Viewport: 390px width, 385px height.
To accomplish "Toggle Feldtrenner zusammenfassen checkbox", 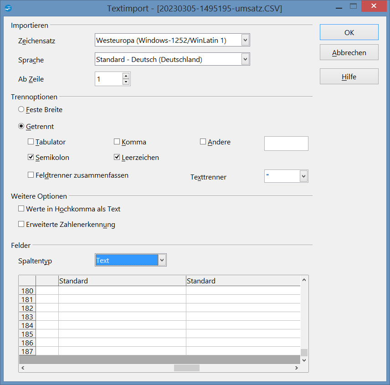I will coord(31,175).
